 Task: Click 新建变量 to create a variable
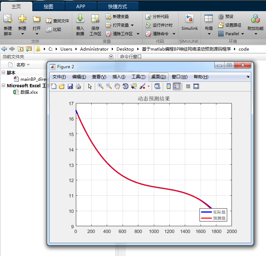coord(117,17)
